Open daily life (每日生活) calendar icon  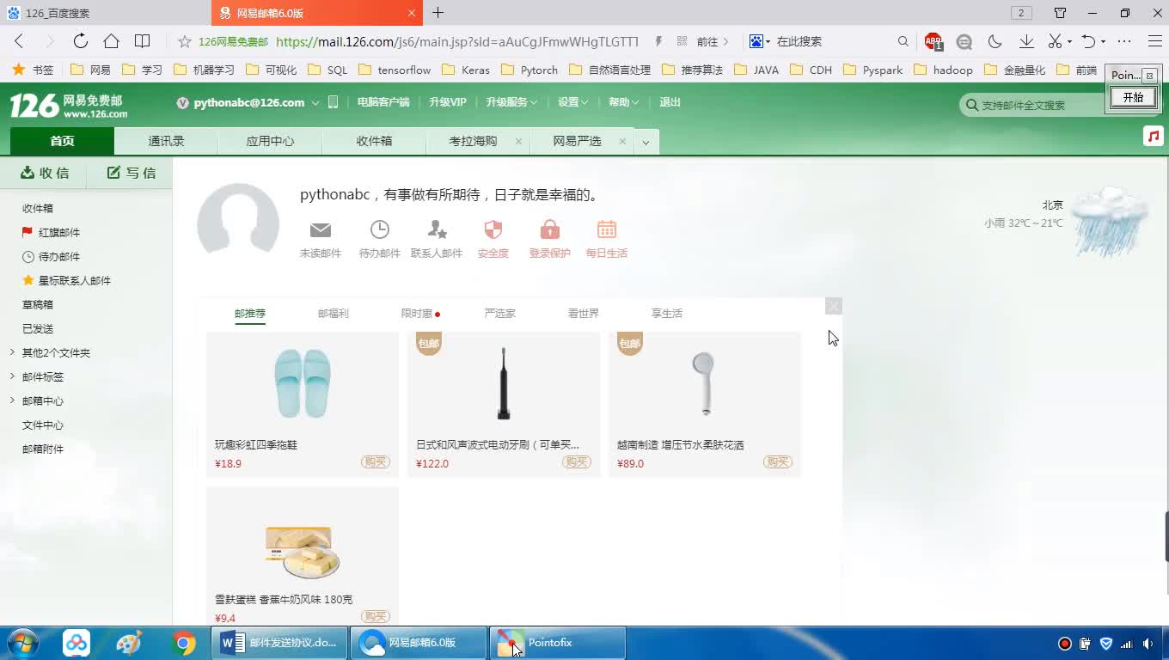click(607, 229)
